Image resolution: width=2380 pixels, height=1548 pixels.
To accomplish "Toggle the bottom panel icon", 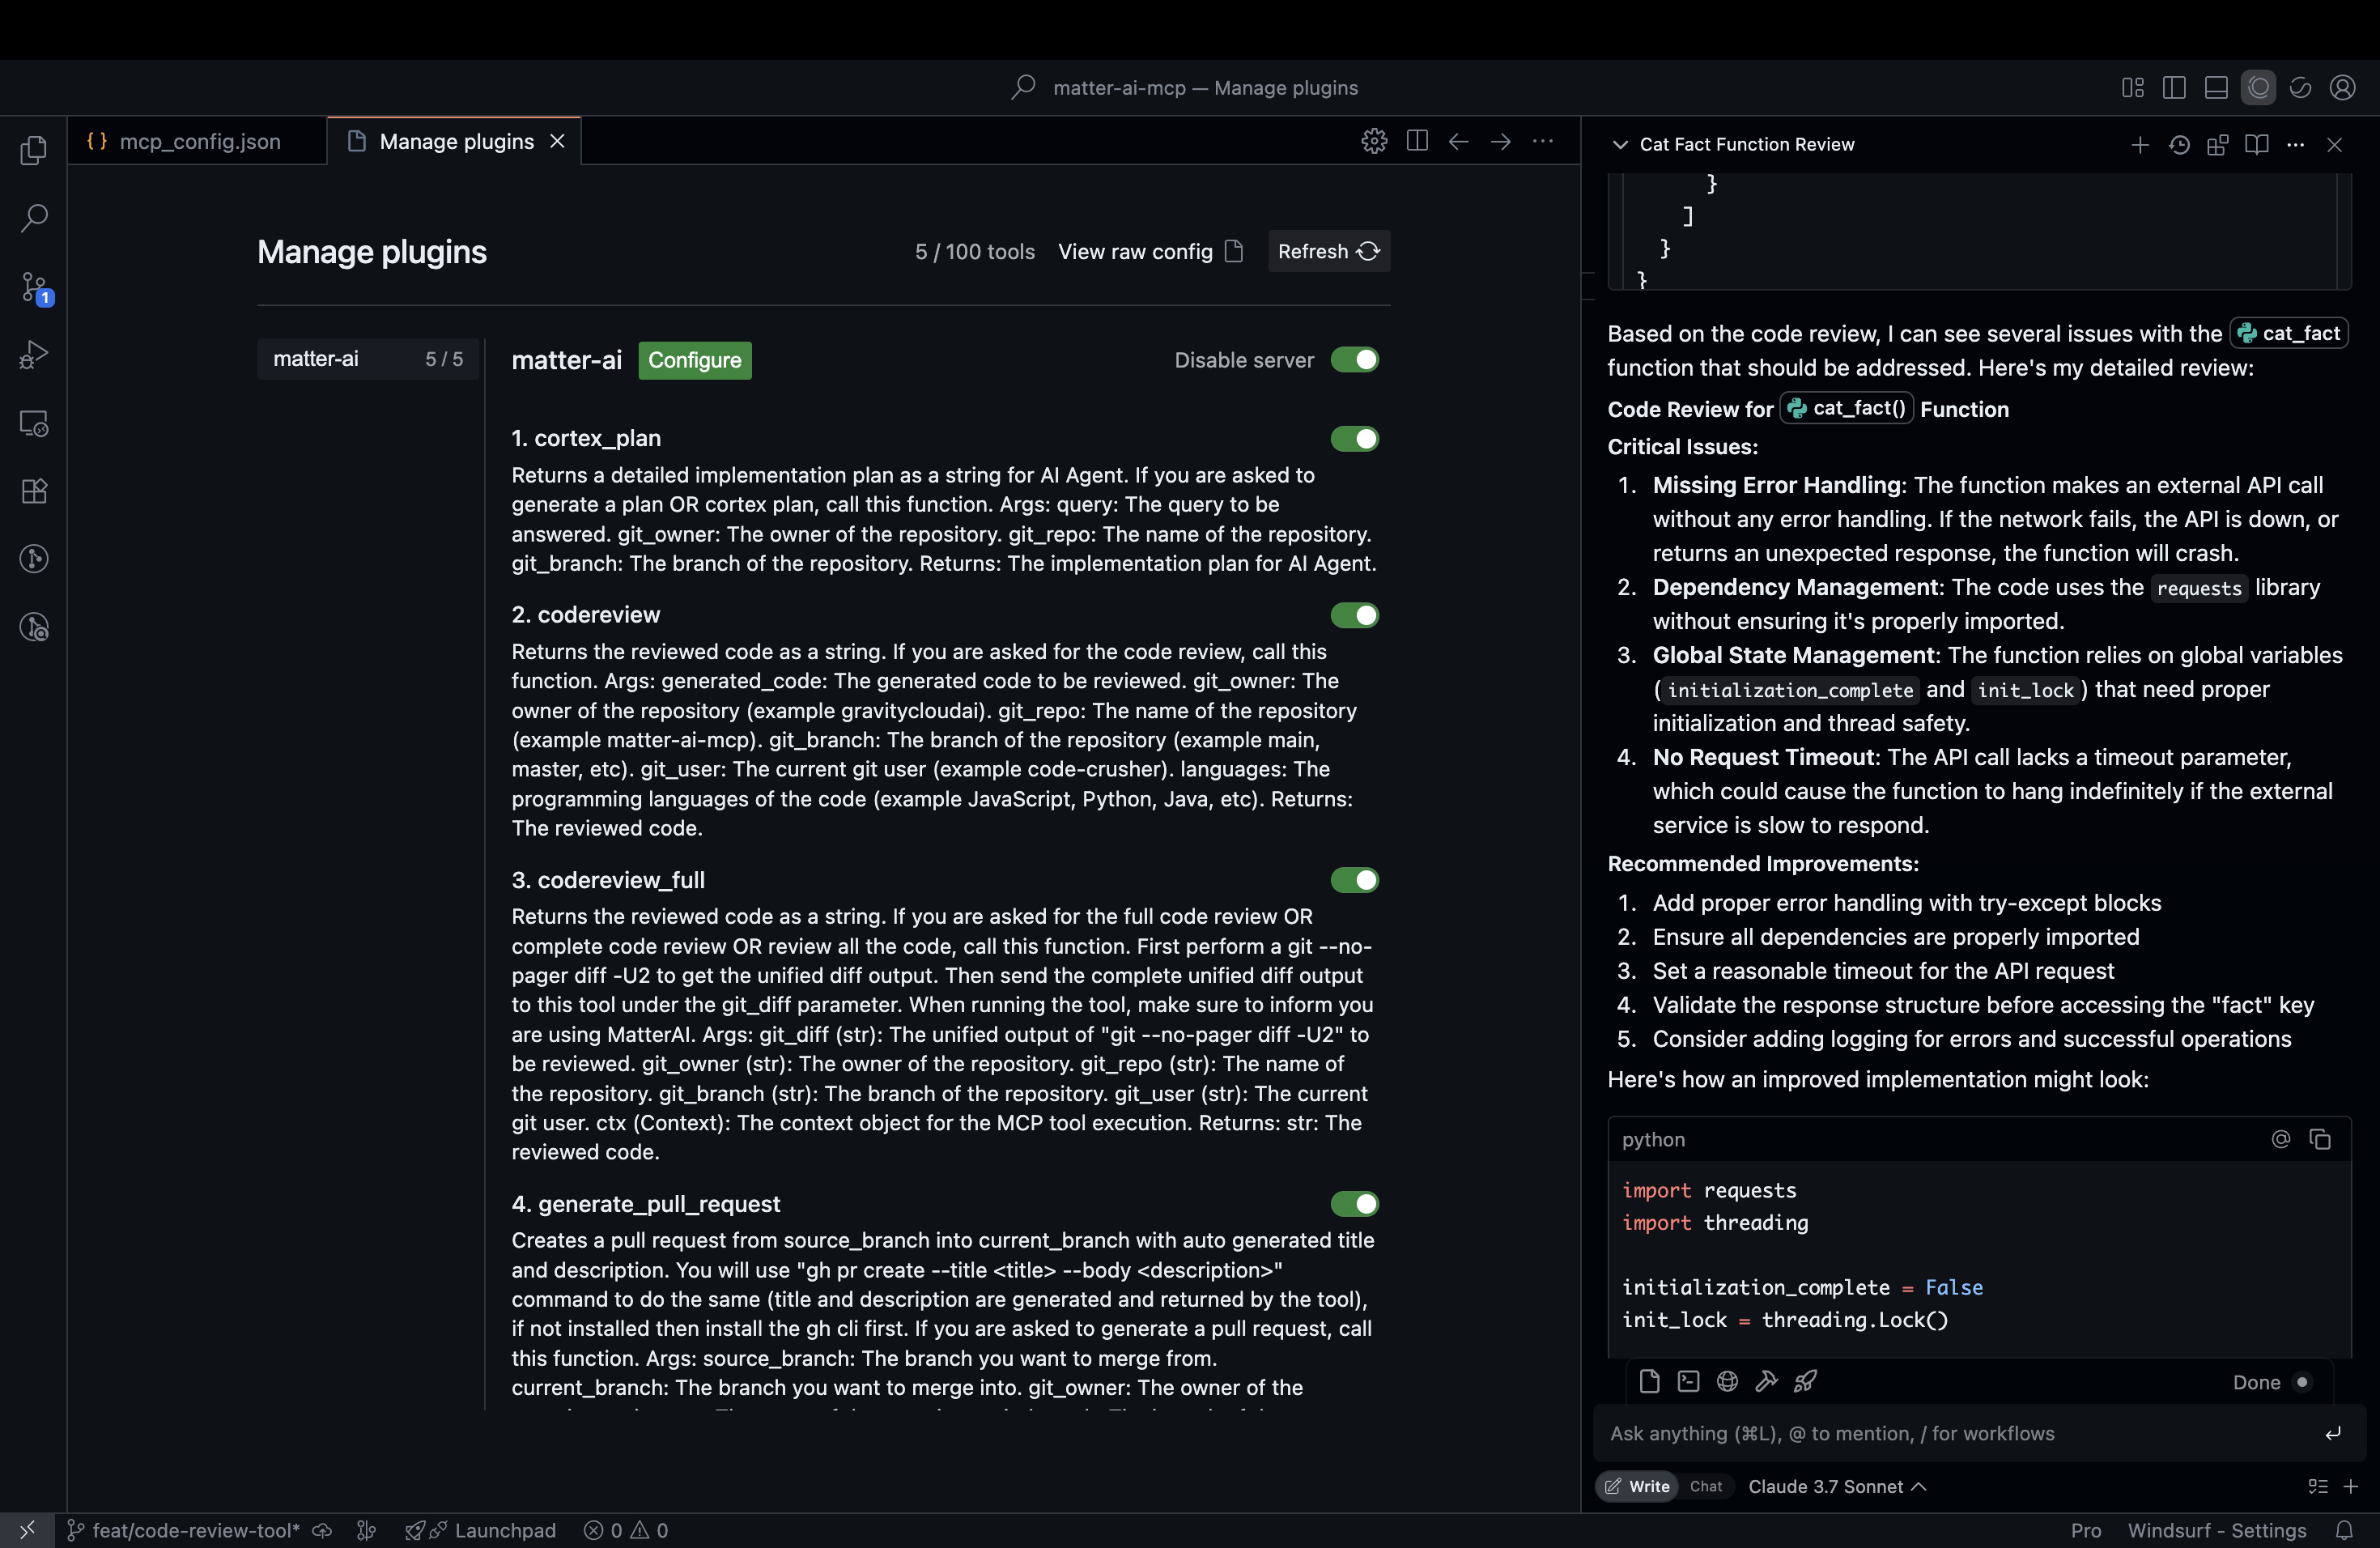I will pyautogui.click(x=2216, y=88).
